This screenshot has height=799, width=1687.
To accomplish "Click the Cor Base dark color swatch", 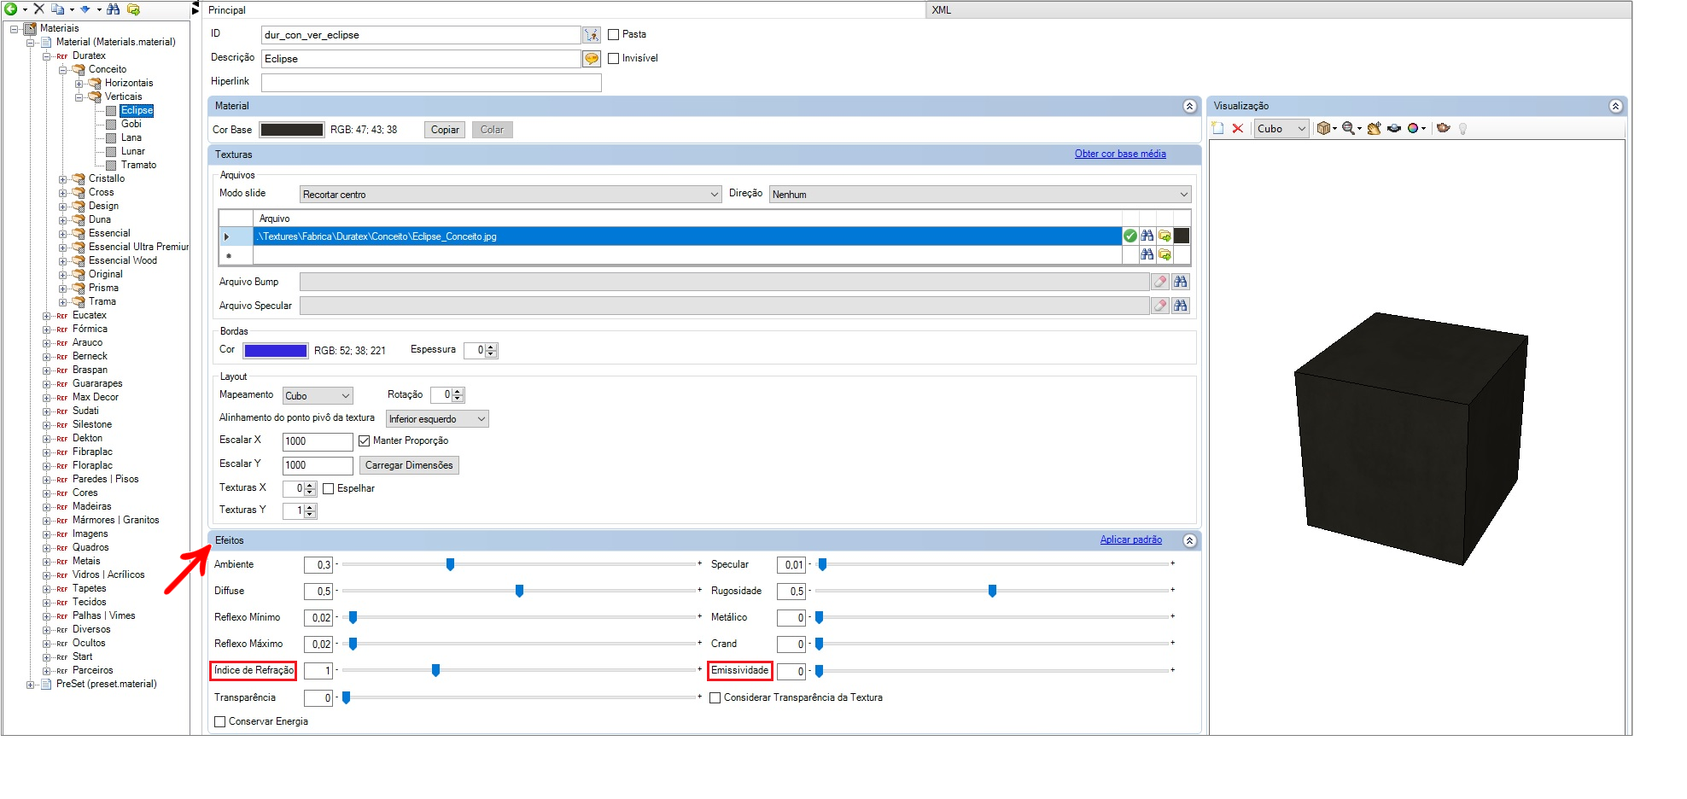I will 292,131.
